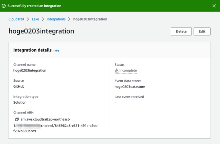Click the Last event received label

tap(129, 97)
